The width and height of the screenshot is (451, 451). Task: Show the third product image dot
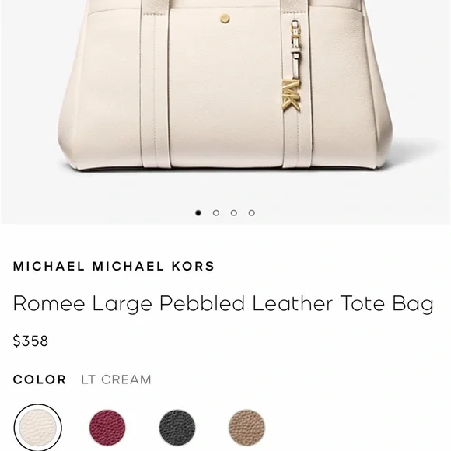pyautogui.click(x=234, y=212)
